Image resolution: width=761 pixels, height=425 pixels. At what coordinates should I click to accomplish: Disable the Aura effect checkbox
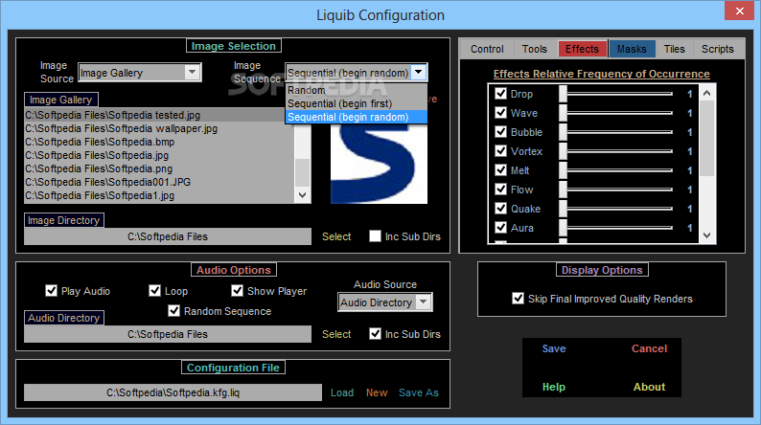click(x=501, y=227)
